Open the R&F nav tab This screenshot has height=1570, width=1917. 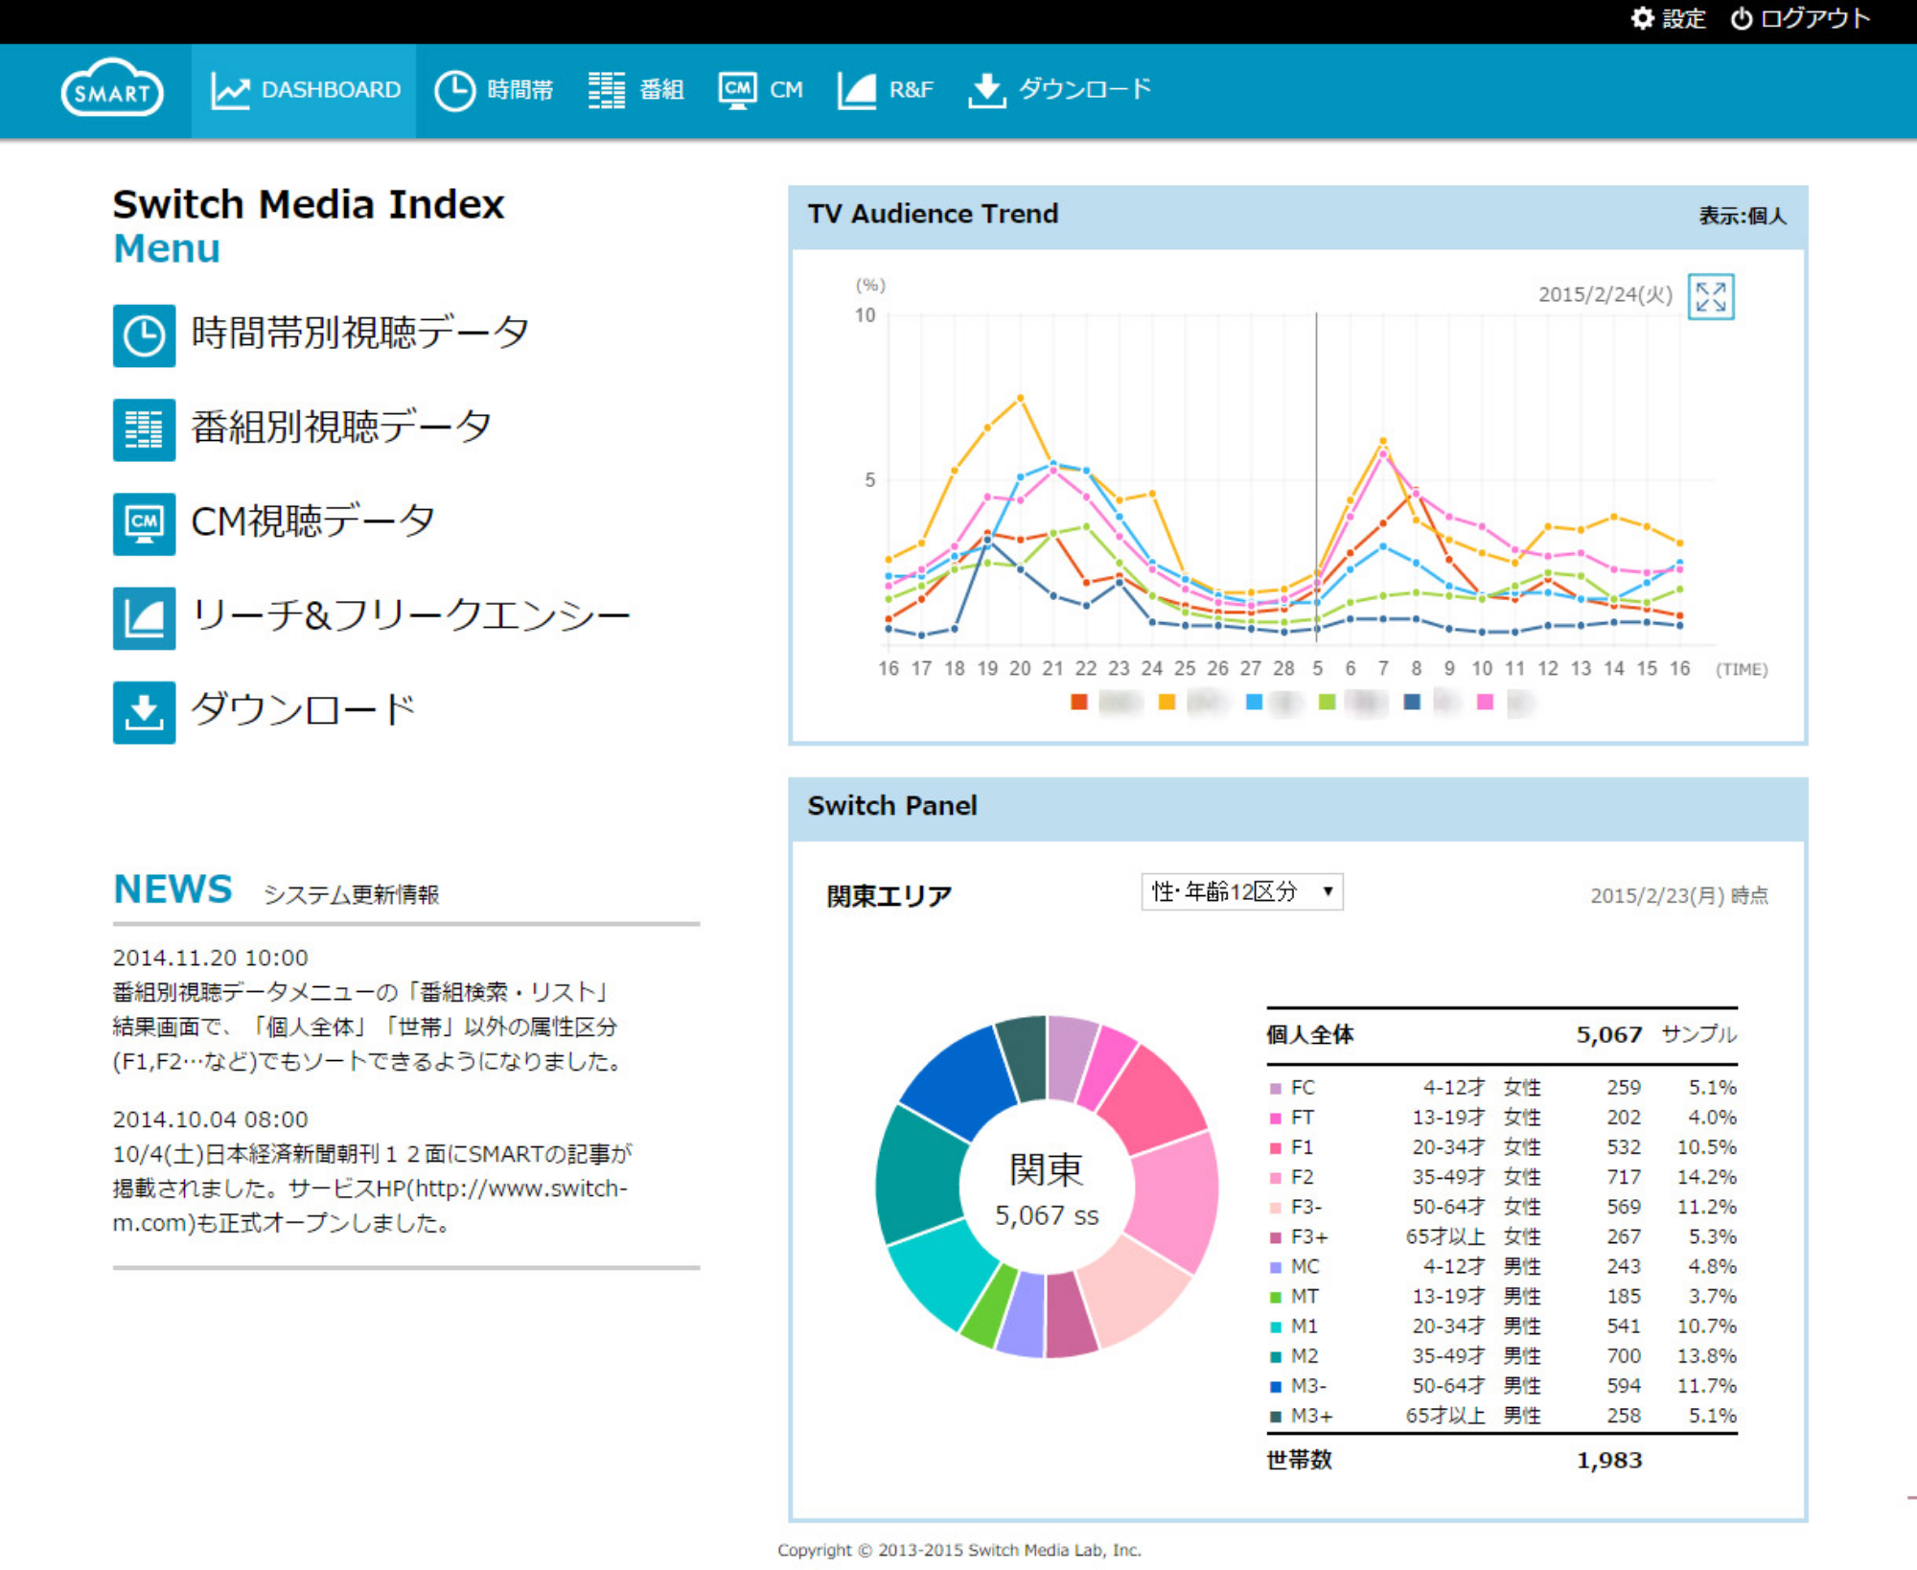click(x=885, y=90)
